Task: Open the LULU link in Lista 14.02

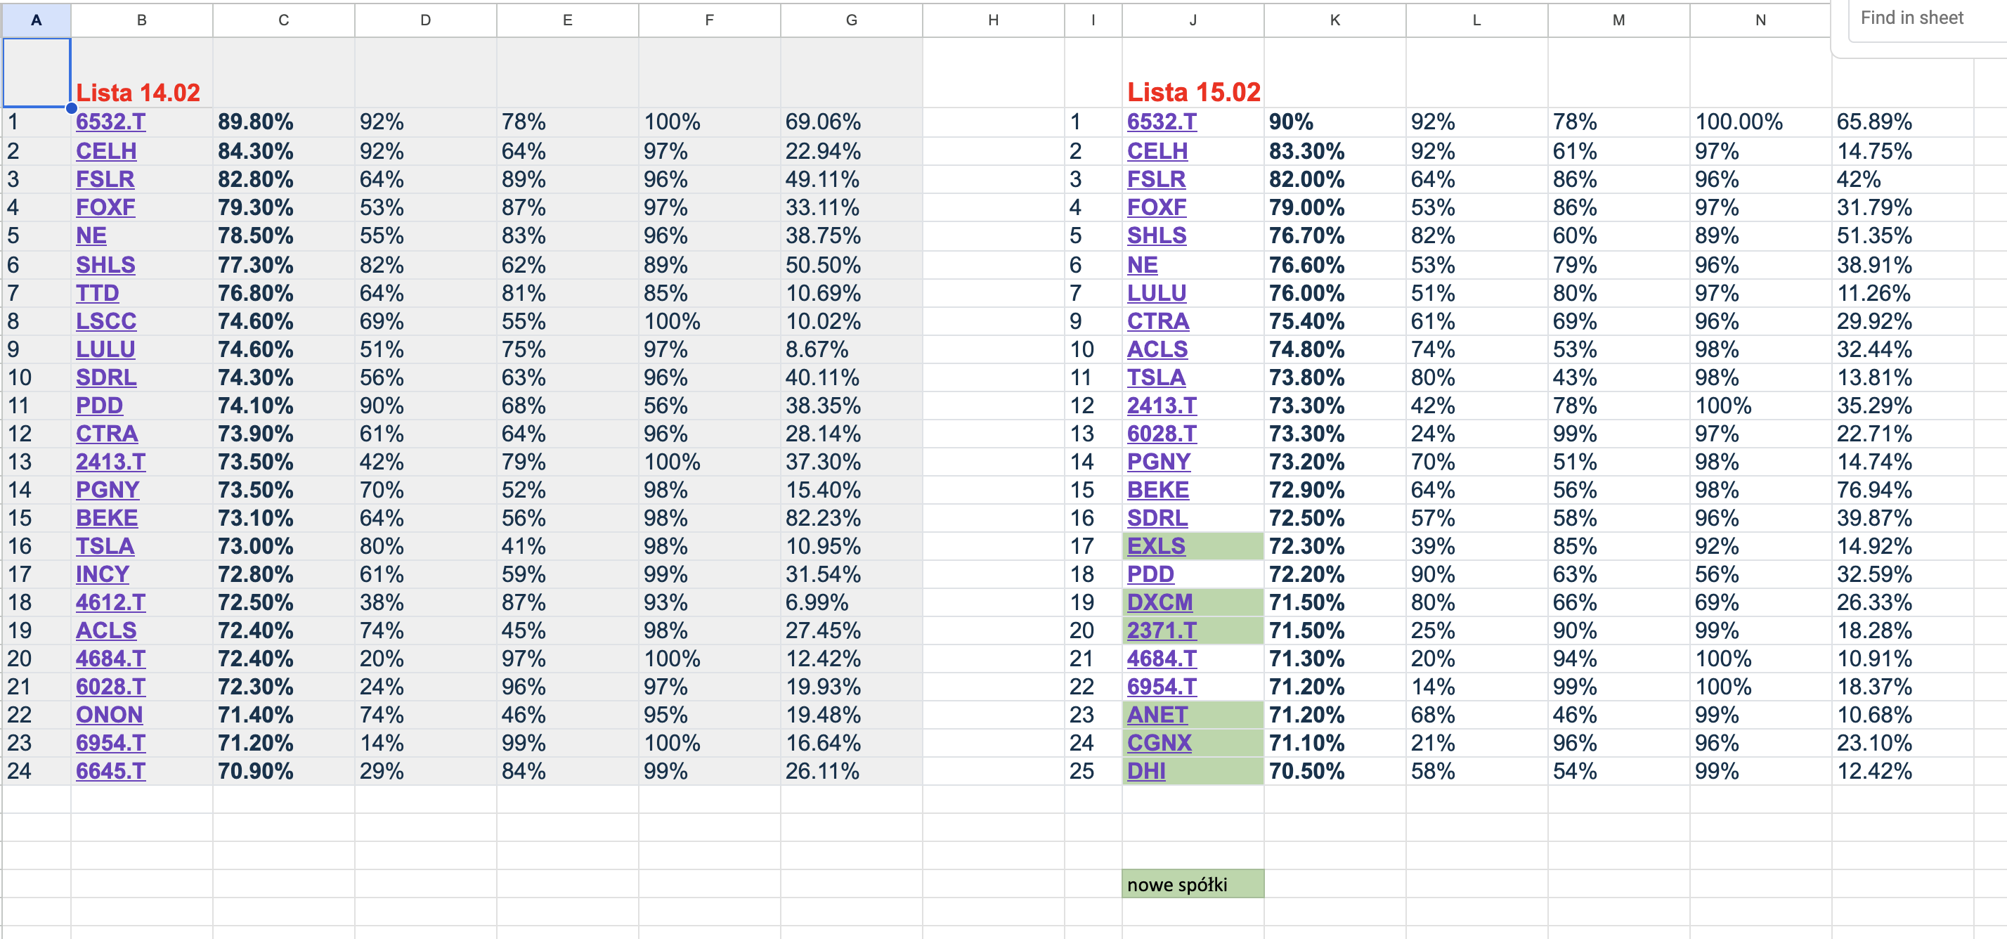Action: [x=105, y=349]
